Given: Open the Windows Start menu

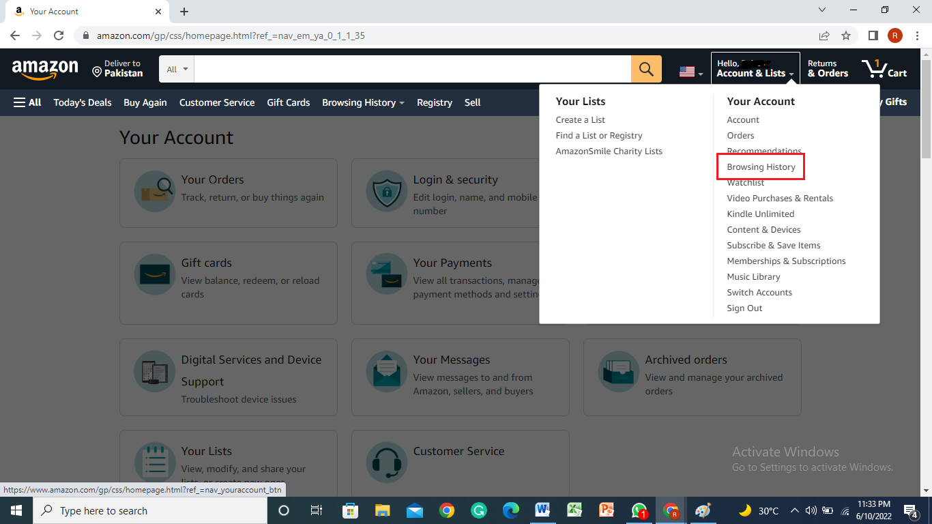Looking at the screenshot, I should tap(16, 510).
